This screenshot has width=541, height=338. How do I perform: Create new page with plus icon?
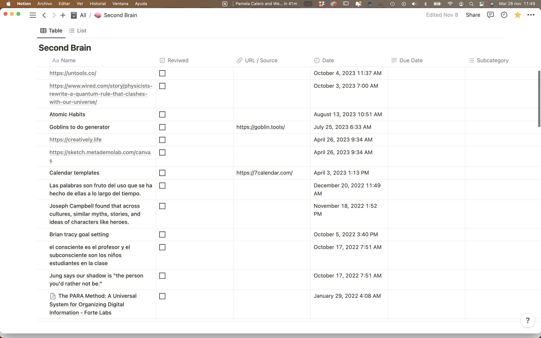click(x=63, y=15)
